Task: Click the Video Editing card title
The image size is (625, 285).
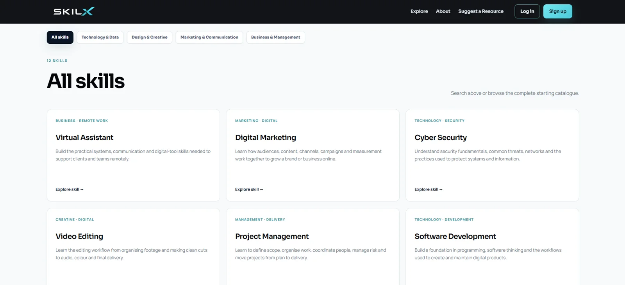Action: pyautogui.click(x=79, y=236)
